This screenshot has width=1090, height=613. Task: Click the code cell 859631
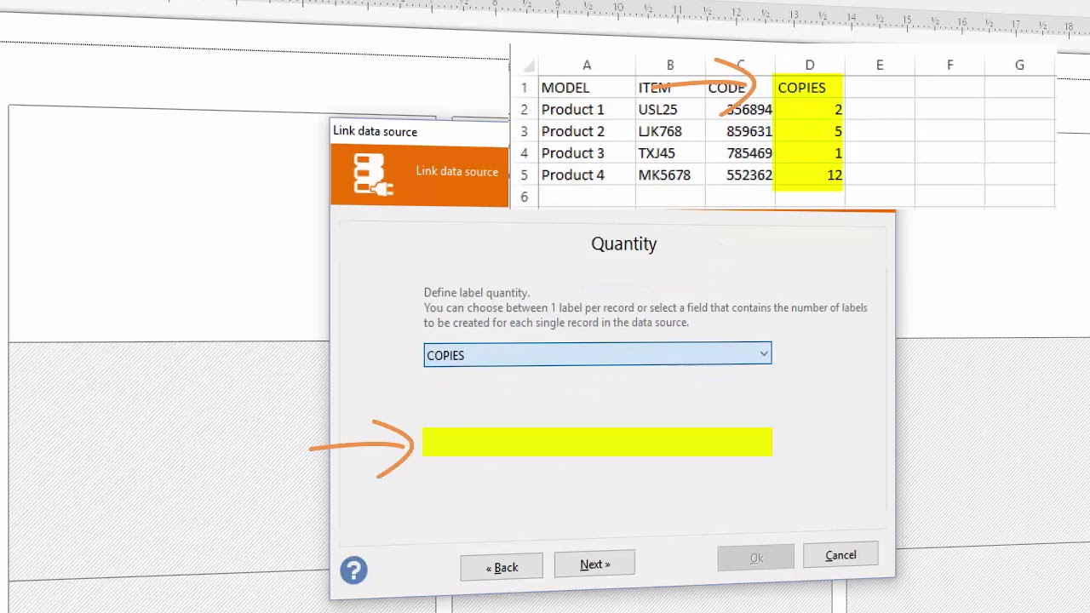click(740, 131)
